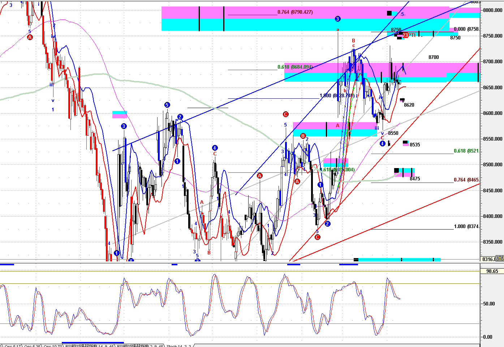Click the 1.000 (8628.749) Fibonacci label
The height and width of the screenshot is (347, 504).
pos(337,96)
